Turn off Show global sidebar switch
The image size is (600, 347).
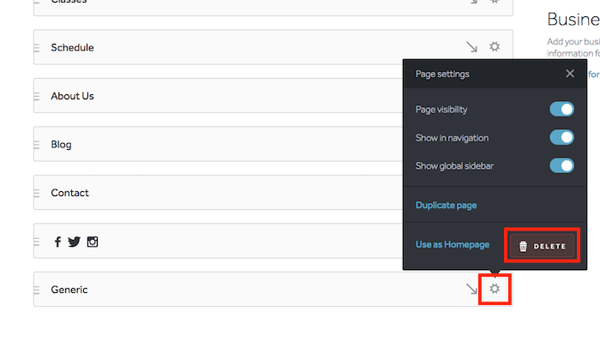(561, 165)
